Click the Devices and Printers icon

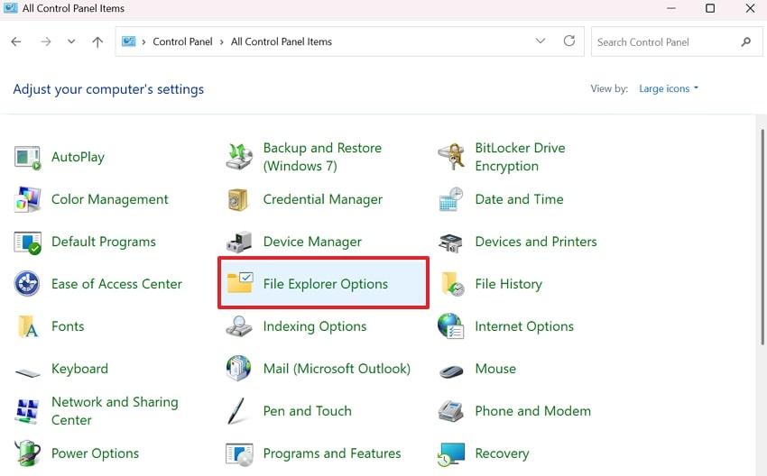click(x=451, y=242)
